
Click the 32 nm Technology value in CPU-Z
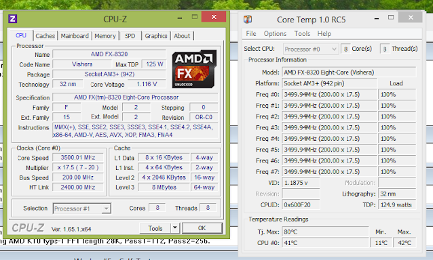pyautogui.click(x=68, y=84)
